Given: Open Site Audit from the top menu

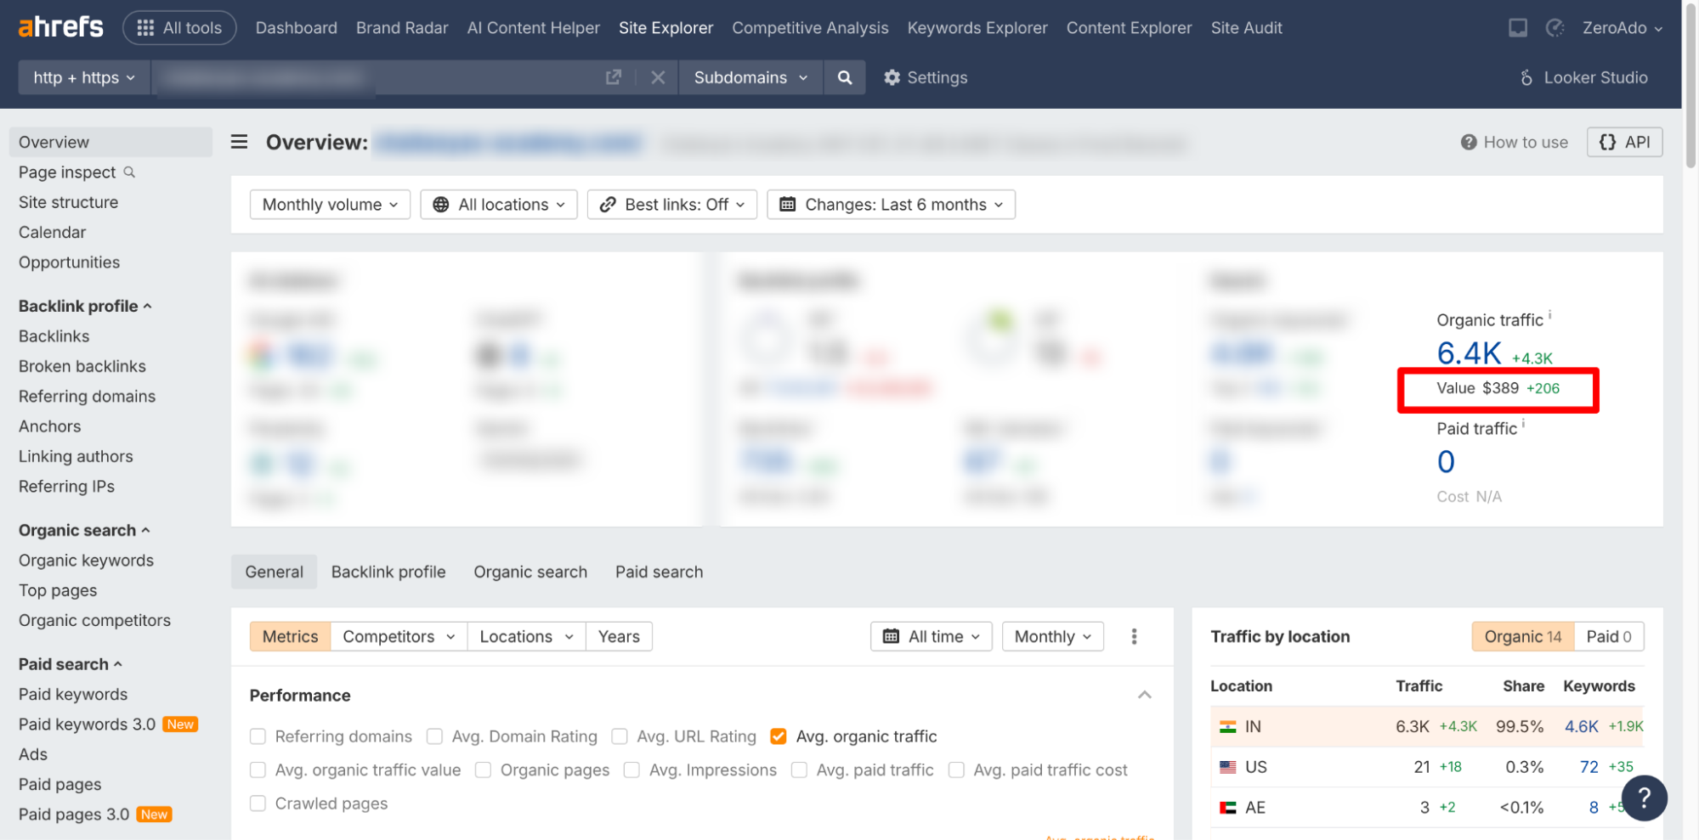Looking at the screenshot, I should [x=1246, y=27].
